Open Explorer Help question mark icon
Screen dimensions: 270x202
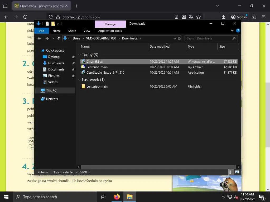pos(238,31)
